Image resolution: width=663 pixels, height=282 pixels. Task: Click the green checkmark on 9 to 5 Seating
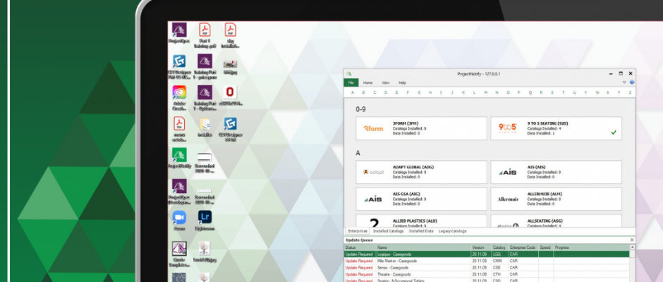coord(614,133)
